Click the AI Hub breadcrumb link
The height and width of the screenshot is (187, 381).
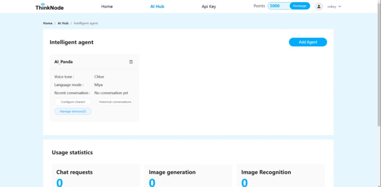(63, 23)
